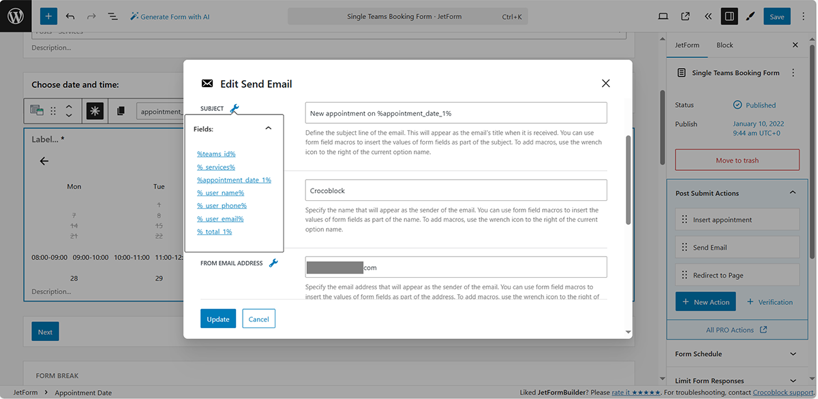818x399 pixels.
Task: Click Update in the email dialog
Action: 218,319
